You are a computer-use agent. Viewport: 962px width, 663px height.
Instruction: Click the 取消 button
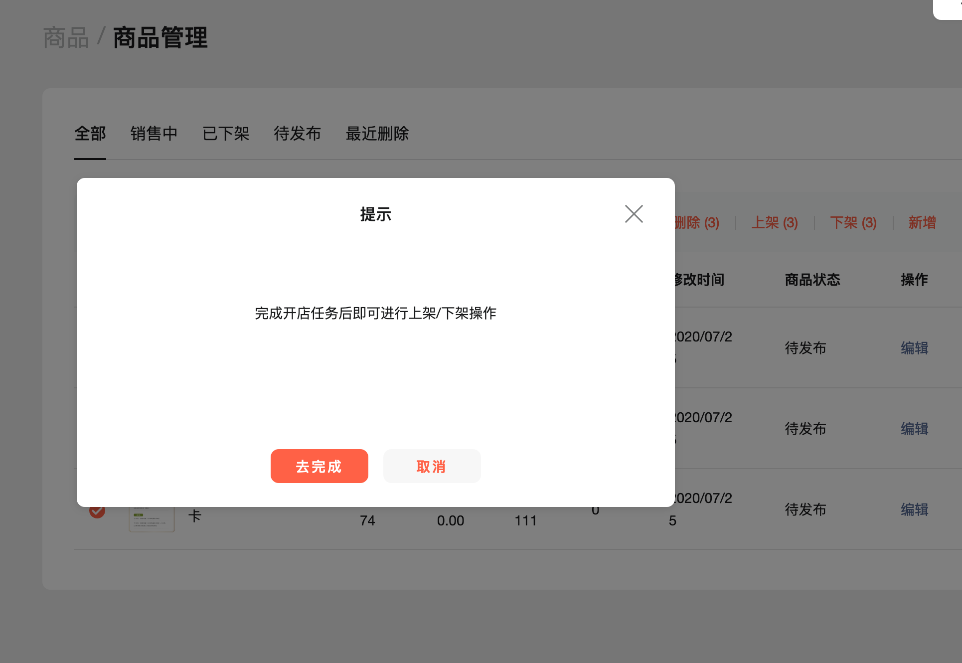[432, 466]
